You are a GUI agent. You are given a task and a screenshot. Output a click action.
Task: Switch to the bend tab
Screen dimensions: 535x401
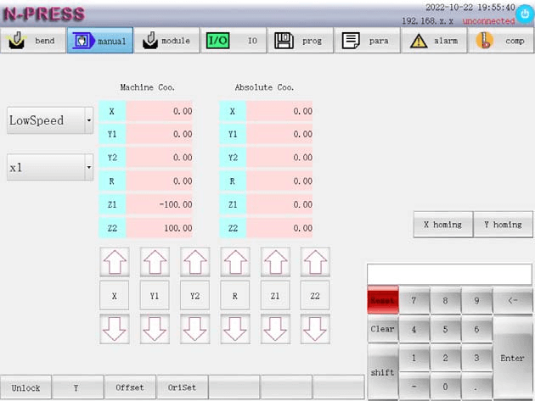(x=33, y=41)
